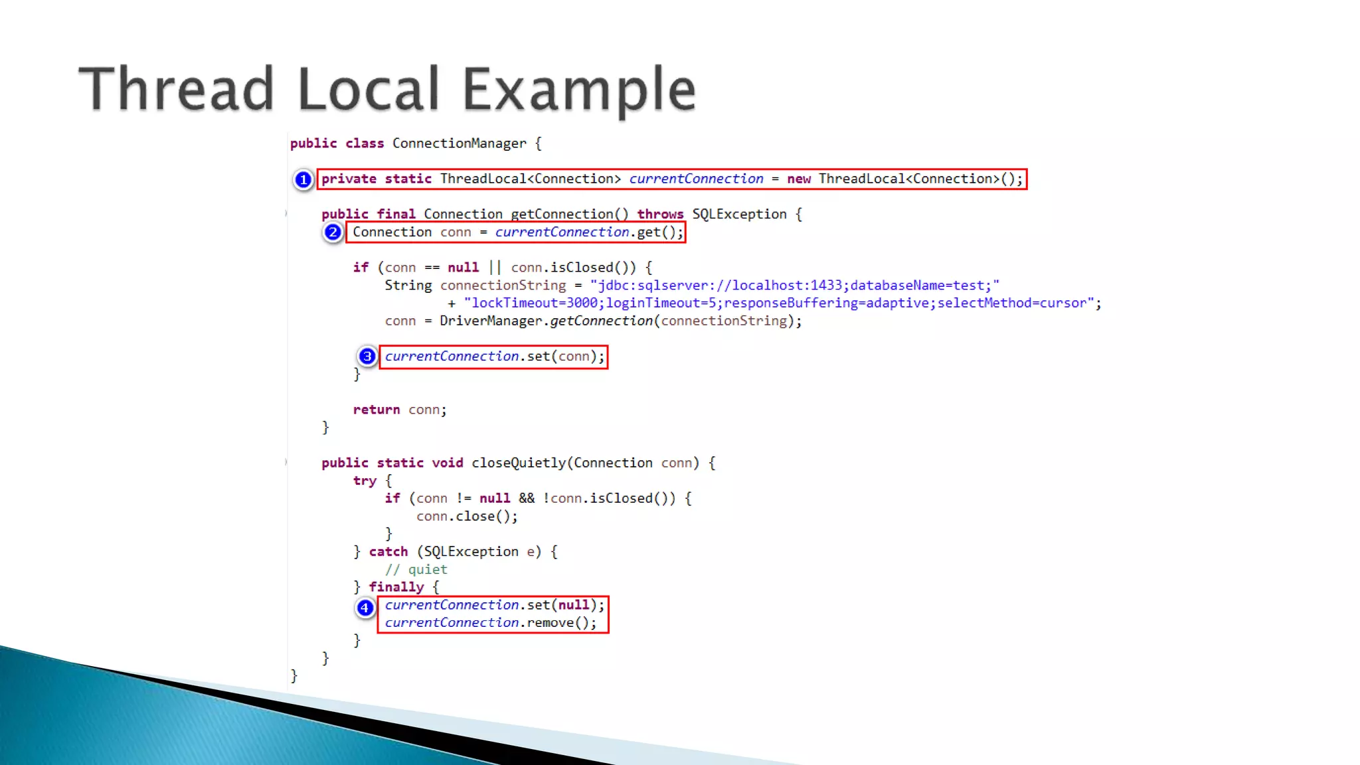Click the blue circle marker numbered 3
Viewport: 1360px width, 765px height.
367,357
